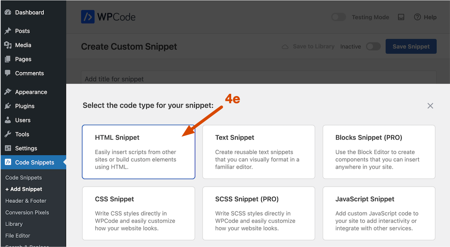Click the Help link text

point(430,17)
